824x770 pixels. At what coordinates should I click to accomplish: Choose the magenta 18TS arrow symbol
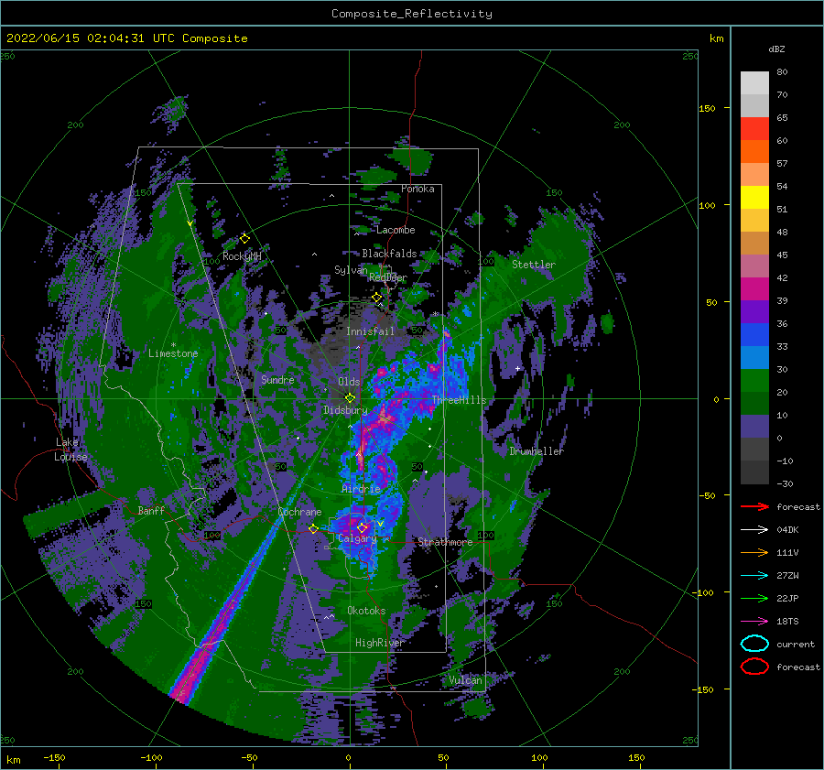(754, 622)
